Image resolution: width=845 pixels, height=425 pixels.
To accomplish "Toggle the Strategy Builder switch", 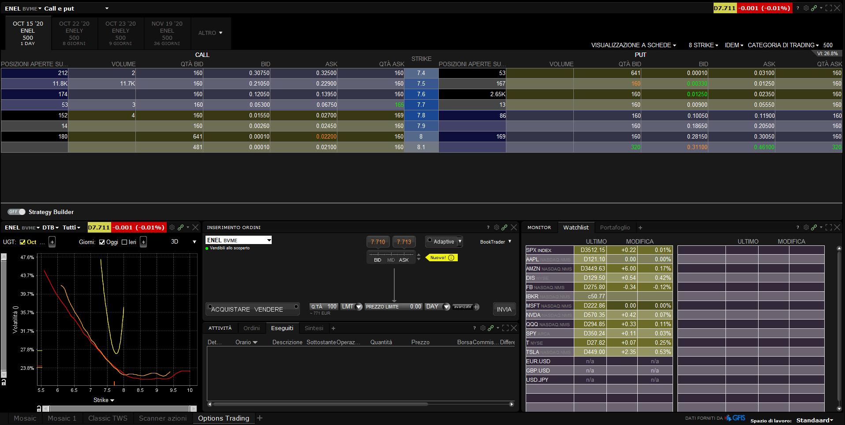I will [x=17, y=212].
